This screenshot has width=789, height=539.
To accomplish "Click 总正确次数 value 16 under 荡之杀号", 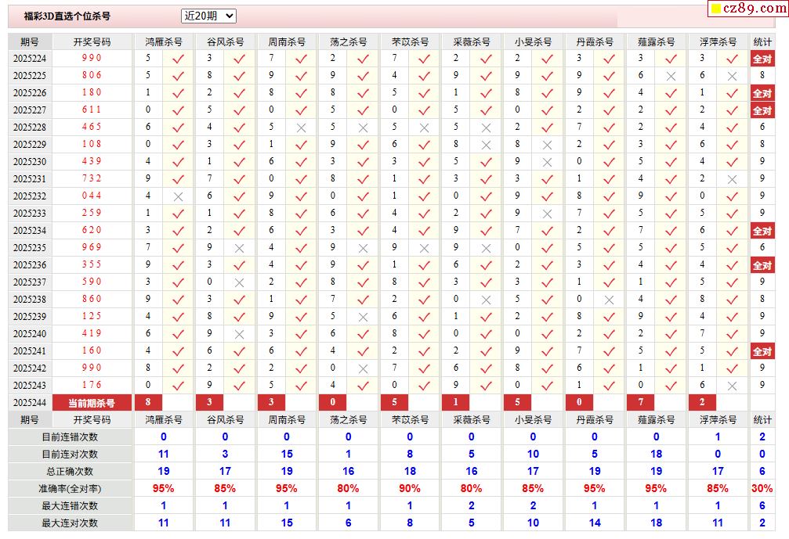I will pyautogui.click(x=348, y=472).
